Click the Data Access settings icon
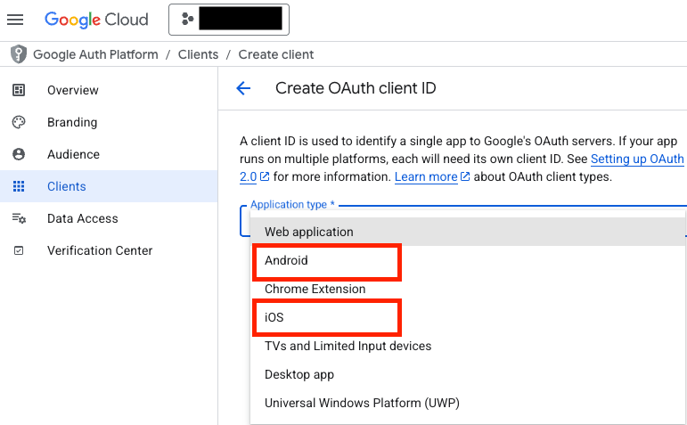The height and width of the screenshot is (425, 687). pyautogui.click(x=18, y=218)
